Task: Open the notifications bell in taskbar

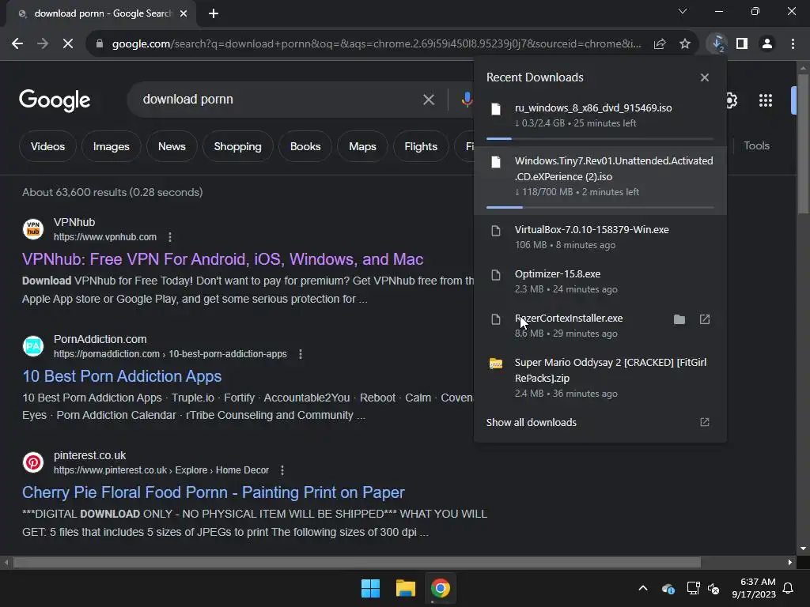Action: 789,588
